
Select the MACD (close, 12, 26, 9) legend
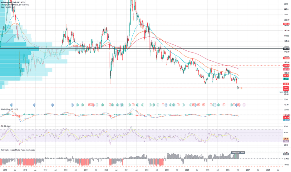coord(9,109)
